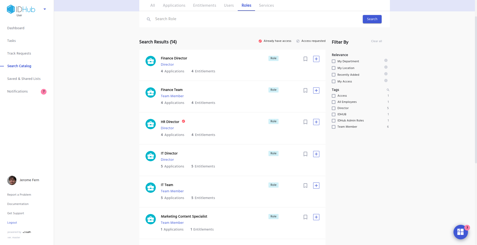Bookmark the IT Director role
The width and height of the screenshot is (477, 245).
pos(305,154)
